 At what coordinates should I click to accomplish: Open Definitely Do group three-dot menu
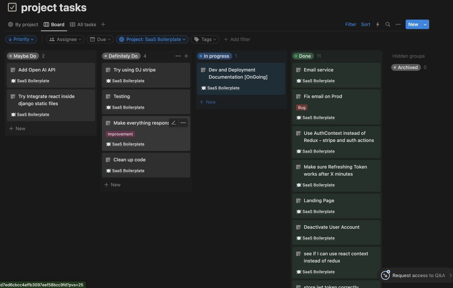click(x=178, y=56)
